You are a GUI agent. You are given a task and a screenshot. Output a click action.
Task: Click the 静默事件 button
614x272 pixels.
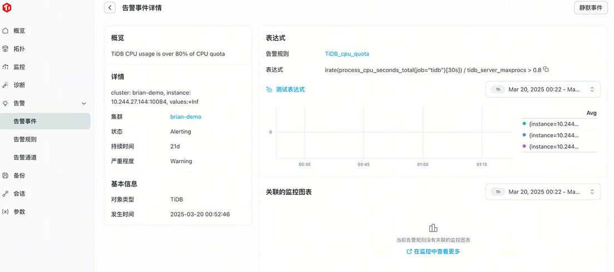(x=591, y=8)
